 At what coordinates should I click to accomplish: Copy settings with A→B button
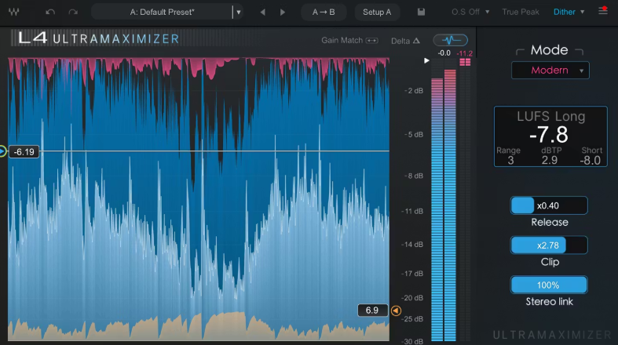pos(324,13)
